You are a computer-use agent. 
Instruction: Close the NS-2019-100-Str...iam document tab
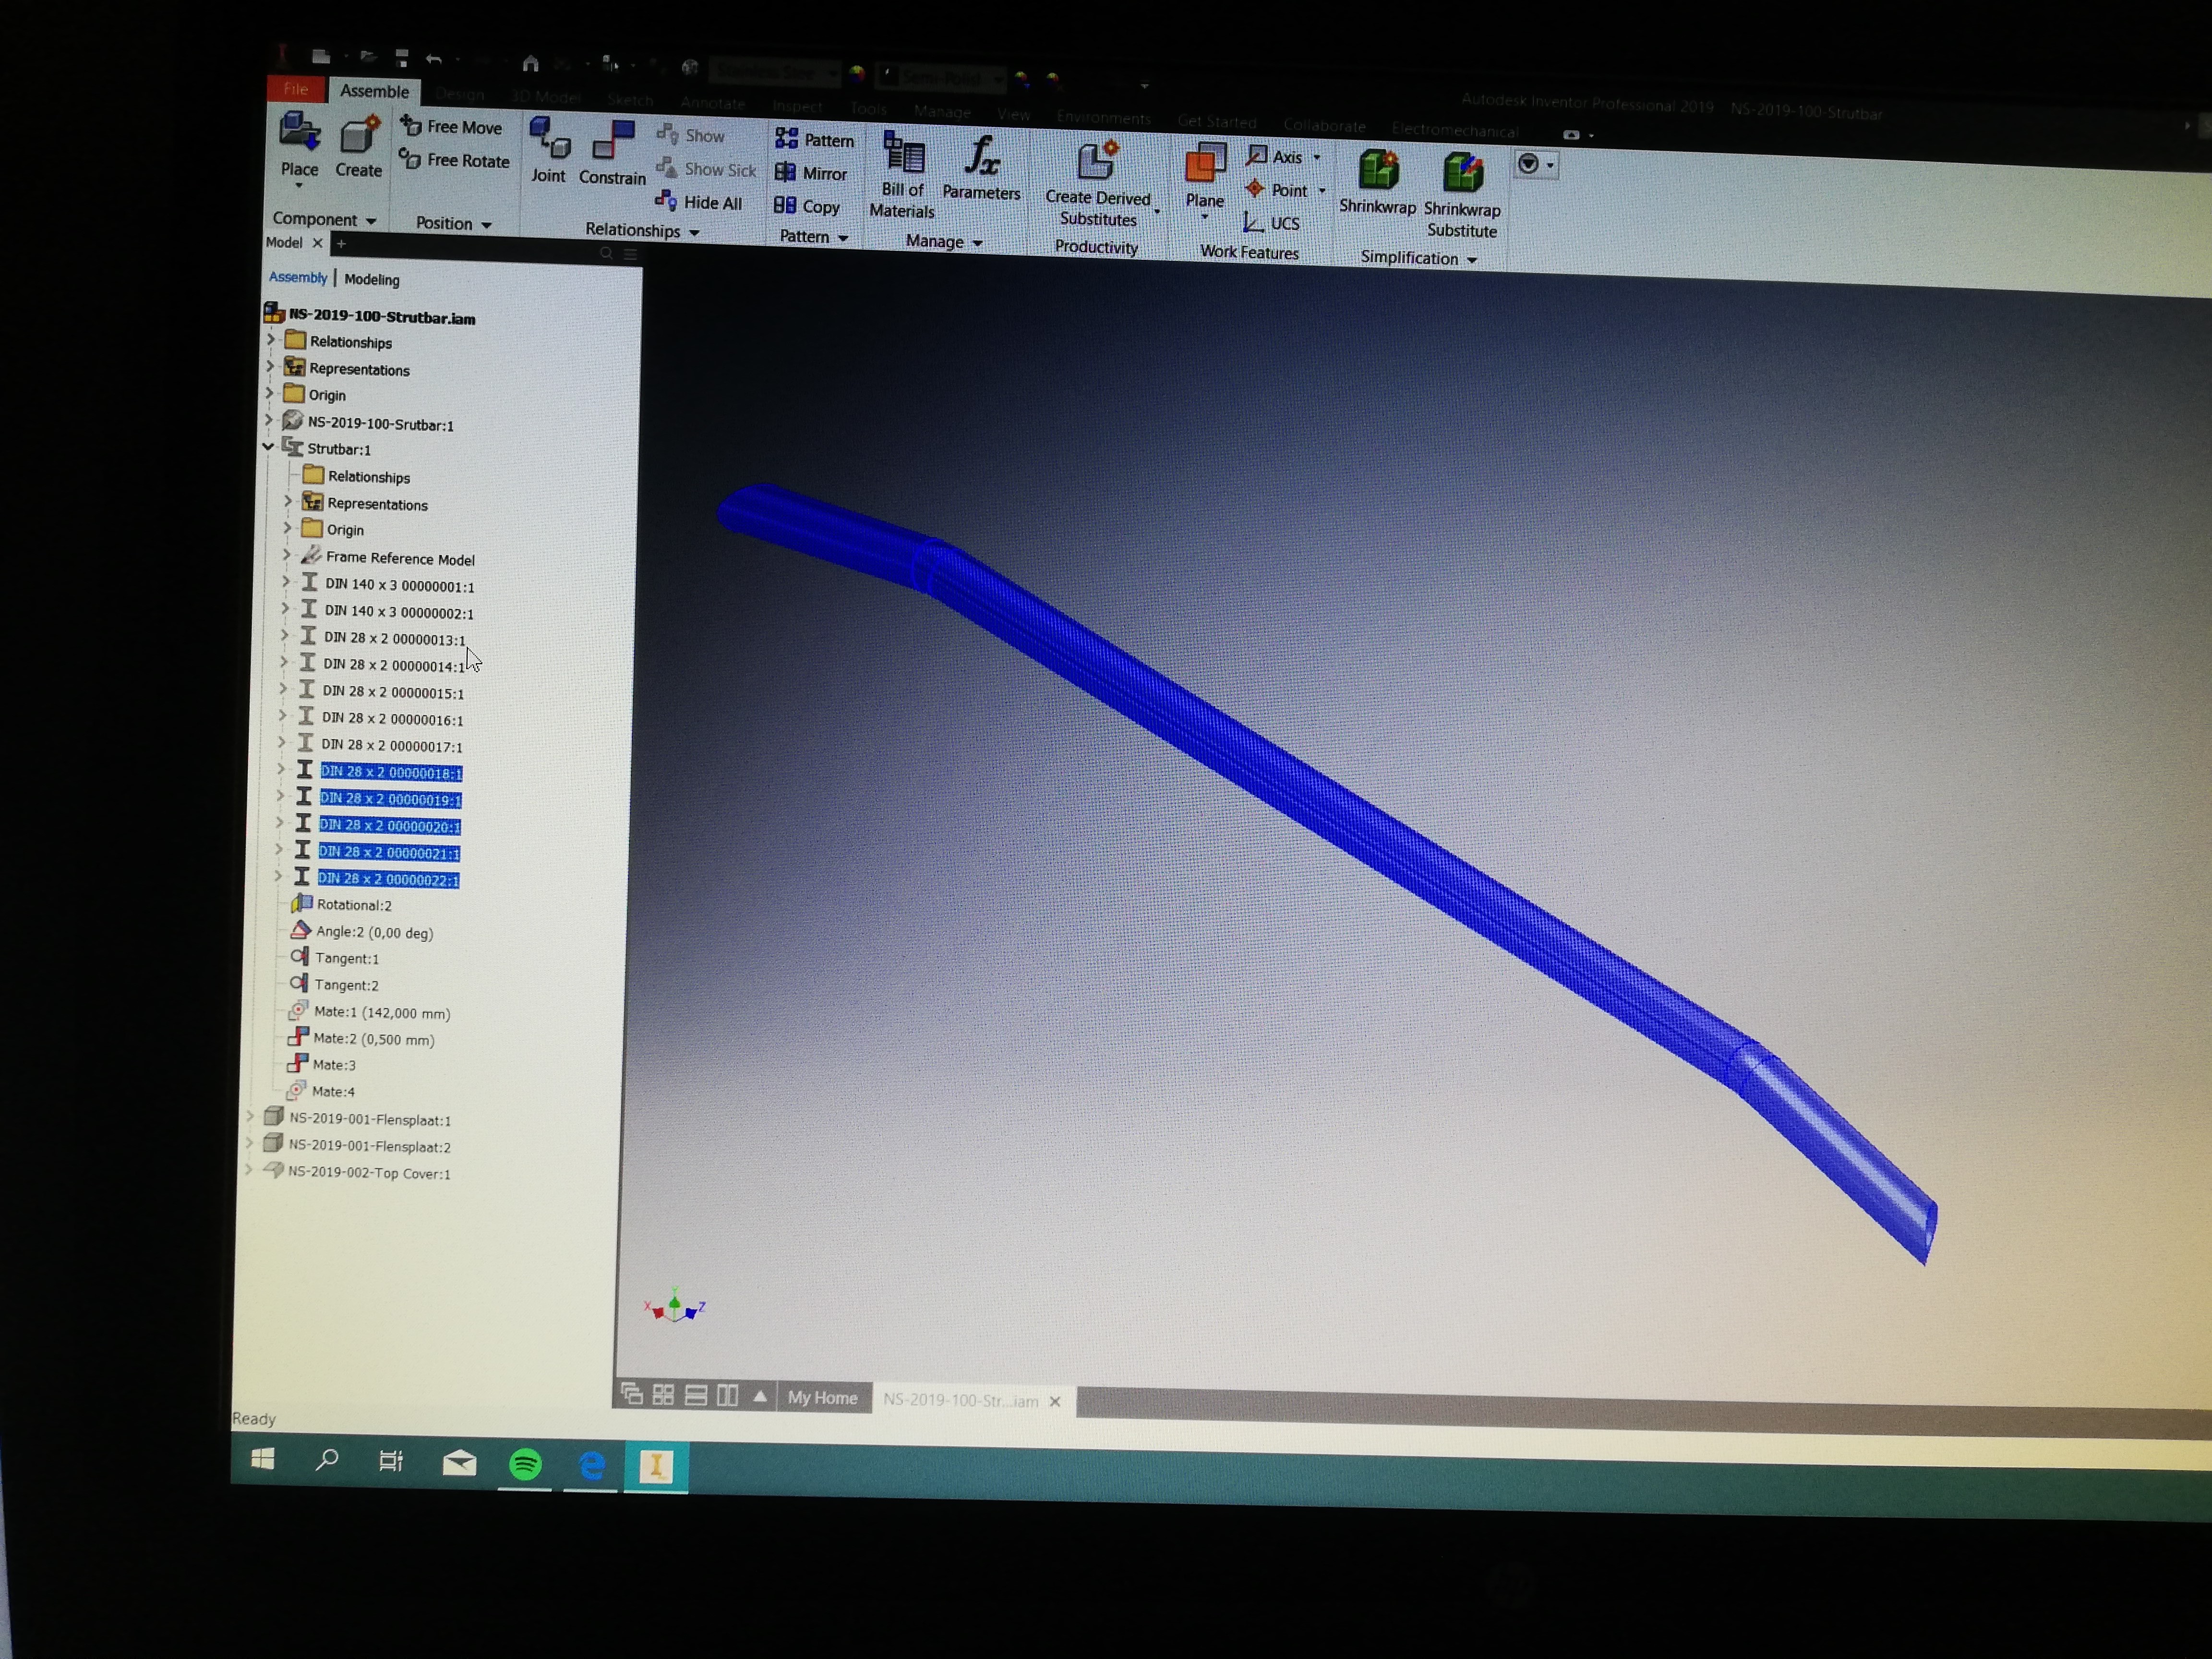coord(1055,1401)
